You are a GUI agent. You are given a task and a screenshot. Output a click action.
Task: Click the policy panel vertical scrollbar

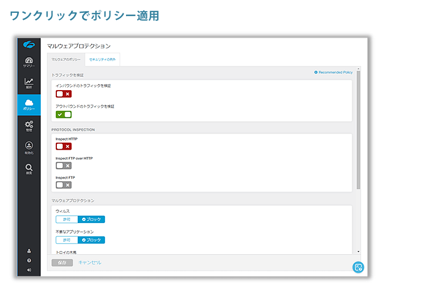pyautogui.click(x=358, y=129)
